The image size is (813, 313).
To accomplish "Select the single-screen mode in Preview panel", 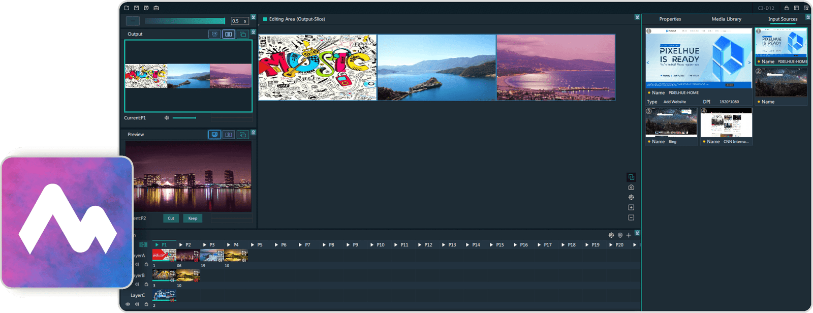I will click(214, 135).
